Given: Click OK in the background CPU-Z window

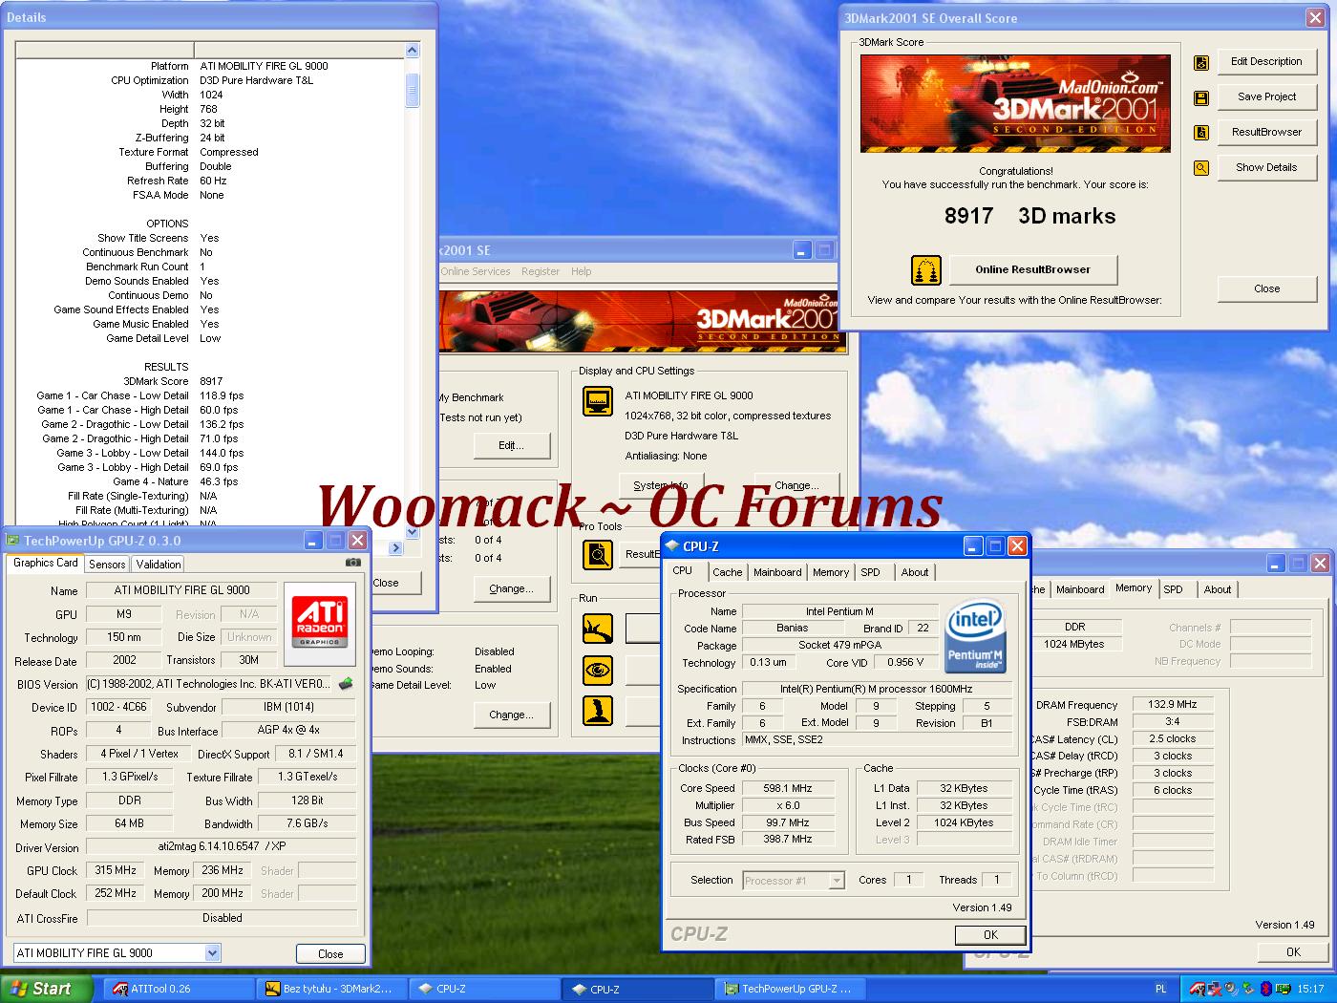Looking at the screenshot, I should (x=1293, y=952).
